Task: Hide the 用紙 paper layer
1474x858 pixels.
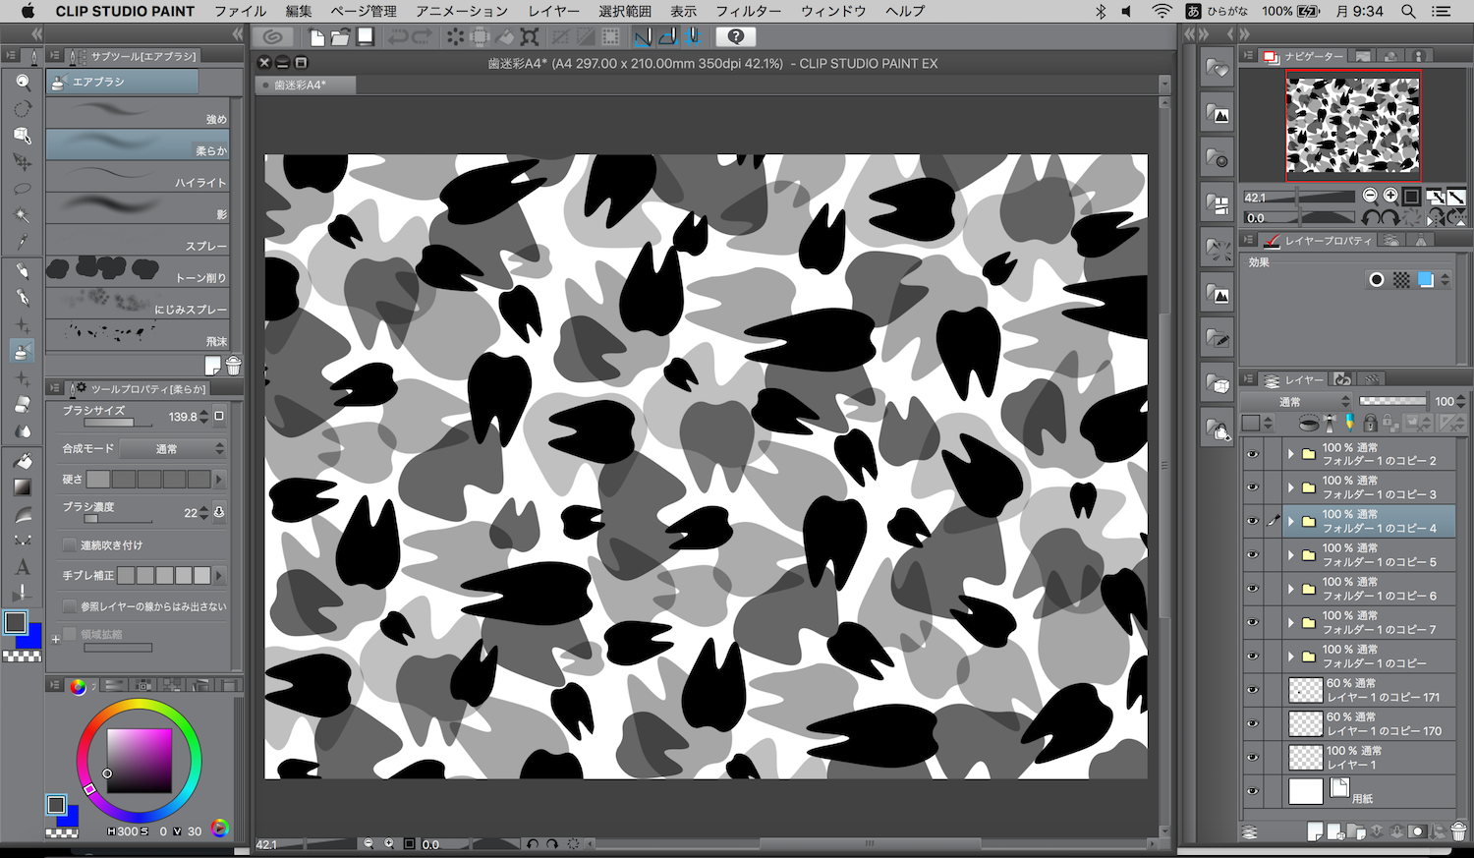Action: (x=1252, y=791)
